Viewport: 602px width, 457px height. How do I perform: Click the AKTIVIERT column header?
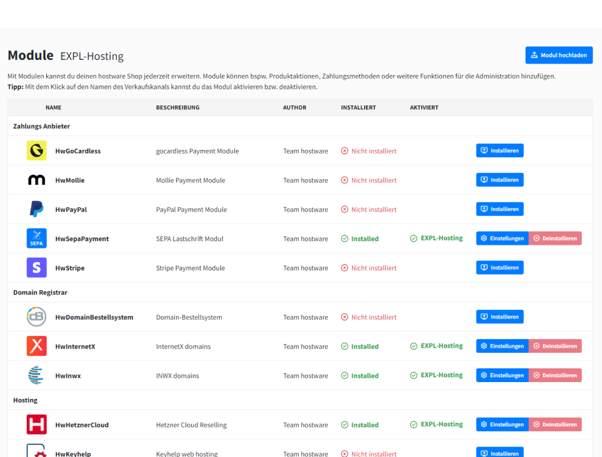[x=424, y=107]
